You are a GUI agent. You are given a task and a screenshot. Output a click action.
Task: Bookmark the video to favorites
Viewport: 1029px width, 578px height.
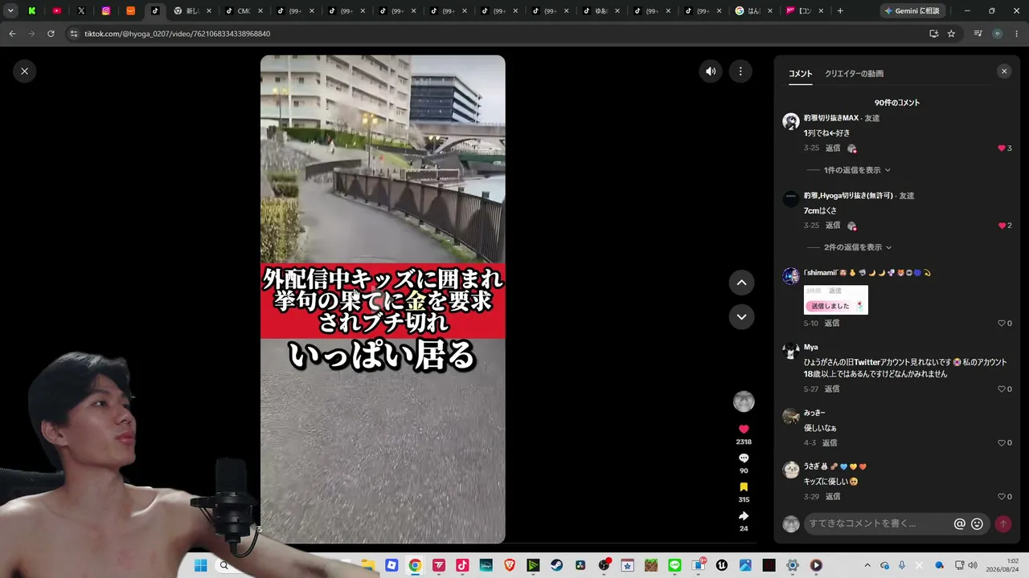744,487
